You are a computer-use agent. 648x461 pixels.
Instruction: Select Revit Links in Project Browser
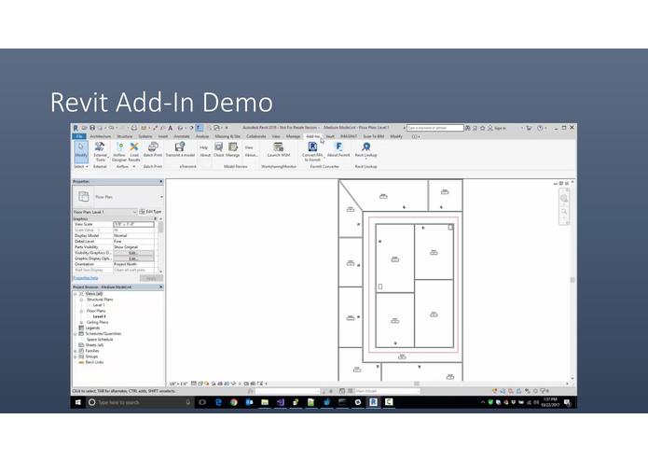tap(94, 362)
